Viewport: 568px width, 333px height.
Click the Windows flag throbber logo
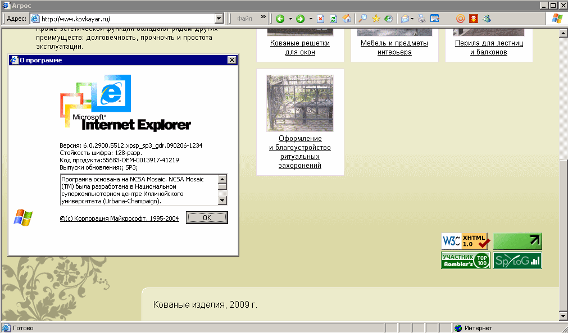coord(557,19)
